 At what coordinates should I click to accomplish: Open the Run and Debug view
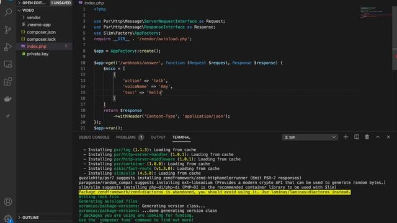click(x=8, y=47)
